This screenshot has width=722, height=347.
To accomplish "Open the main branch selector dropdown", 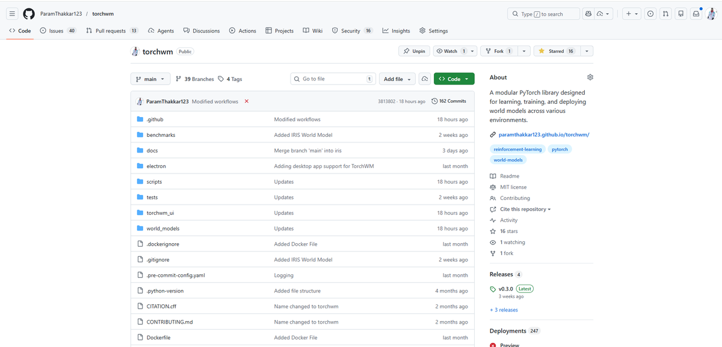I will [150, 79].
